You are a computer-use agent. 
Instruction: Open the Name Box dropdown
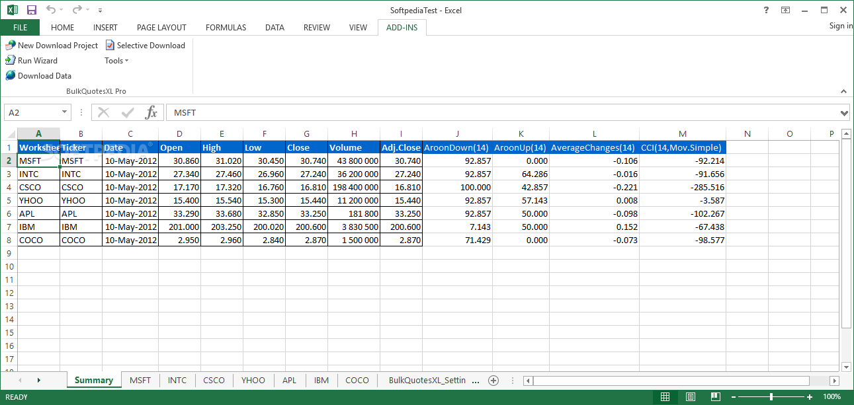click(64, 112)
